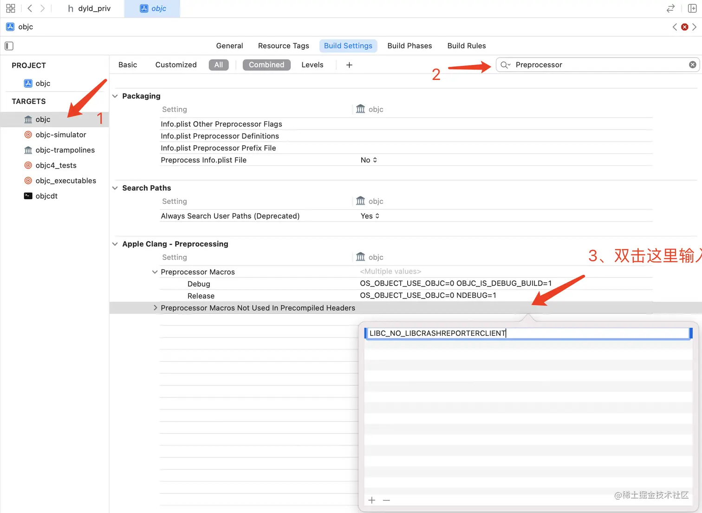This screenshot has height=513, width=702.
Task: Add a new editor pane
Action: coord(692,8)
